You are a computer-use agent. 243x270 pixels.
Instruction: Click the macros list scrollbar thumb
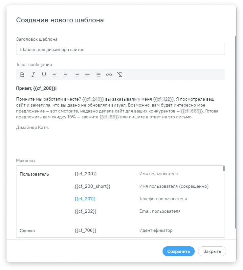click(x=224, y=169)
